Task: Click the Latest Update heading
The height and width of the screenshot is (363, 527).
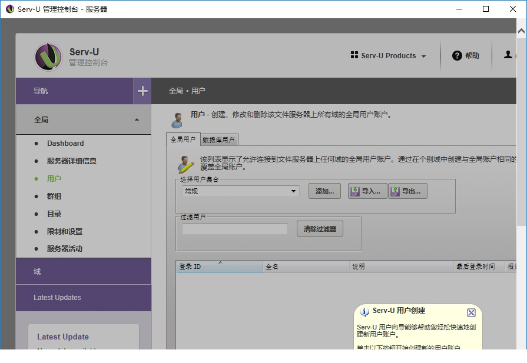Action: [63, 337]
